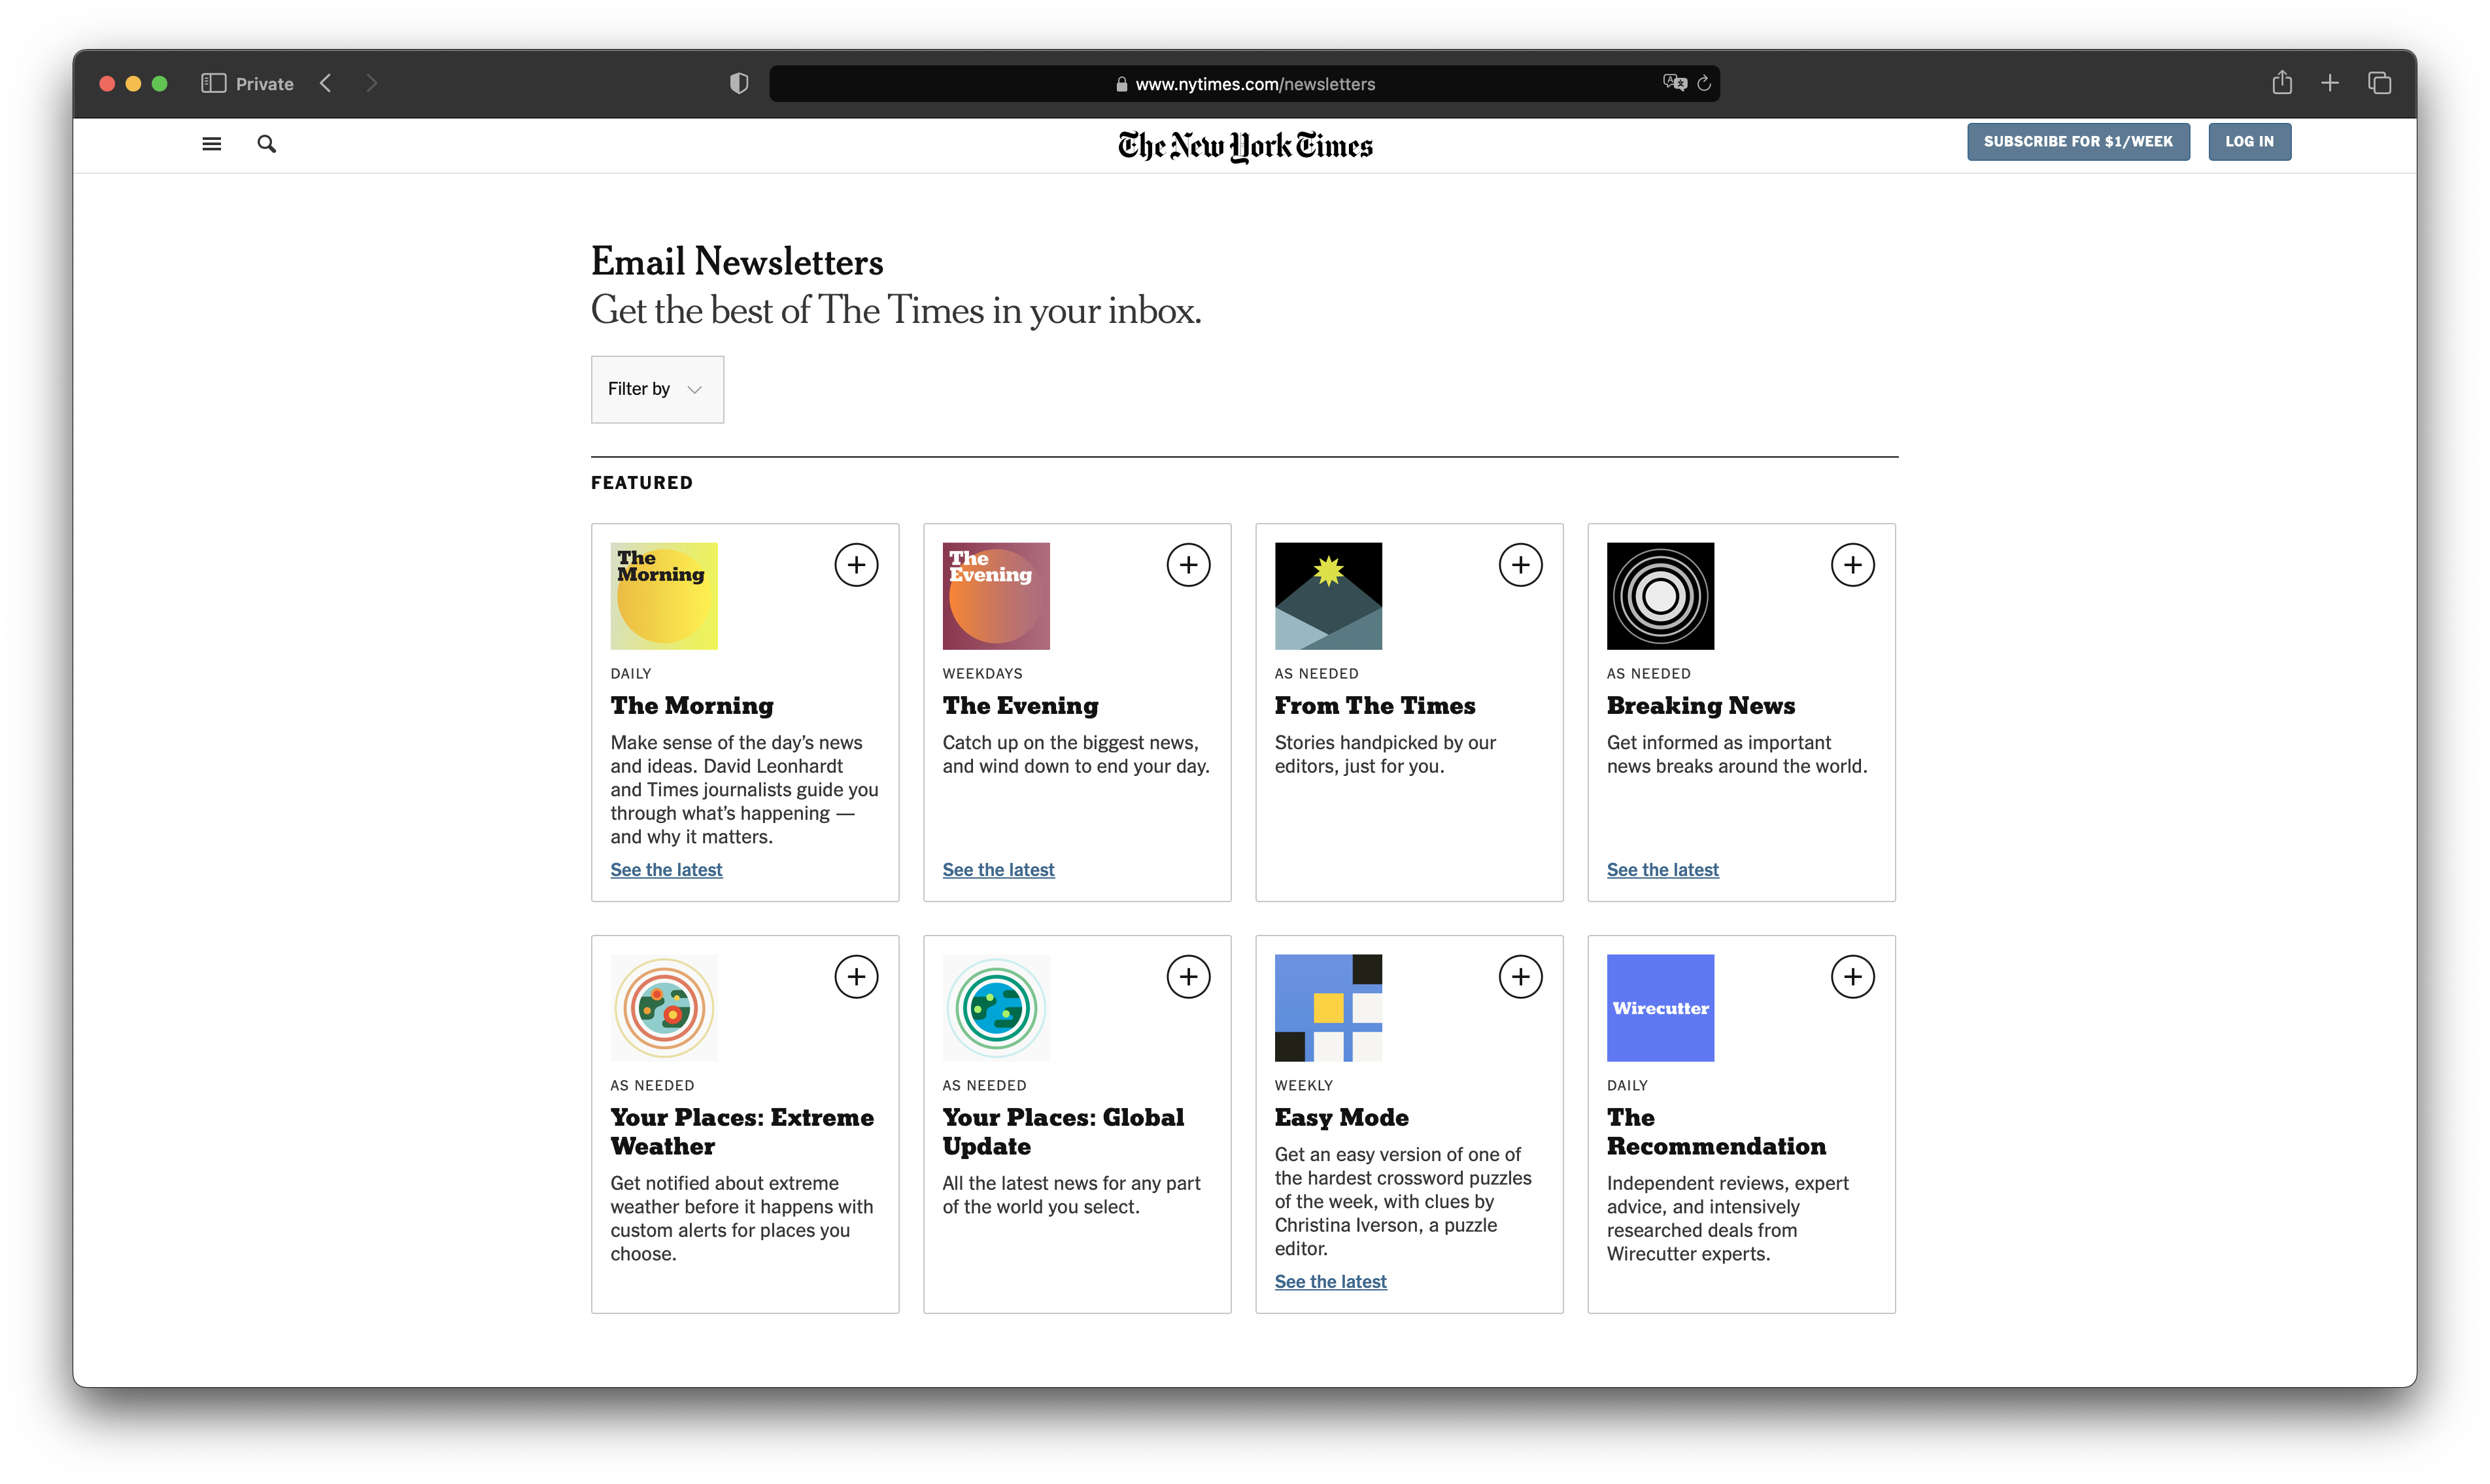The width and height of the screenshot is (2490, 1484).
Task: Click the translate page icon
Action: coord(1674,83)
